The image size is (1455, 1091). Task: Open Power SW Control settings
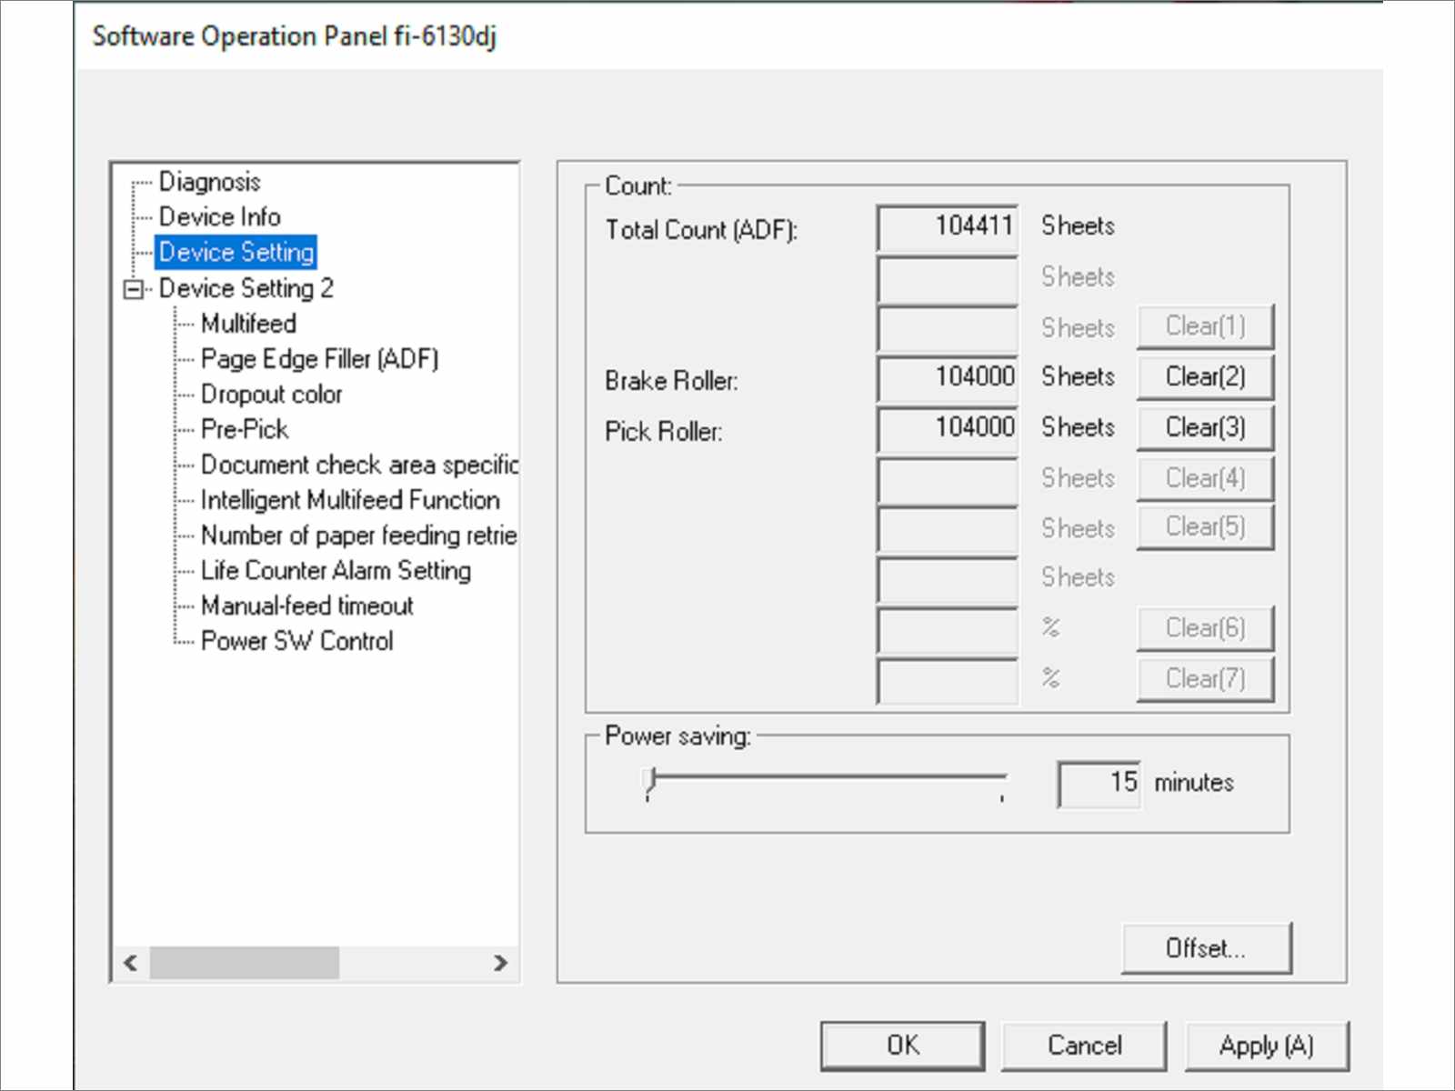pos(296,641)
